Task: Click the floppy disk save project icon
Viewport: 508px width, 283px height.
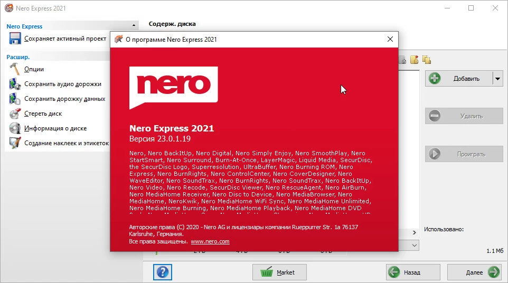Action: point(15,39)
